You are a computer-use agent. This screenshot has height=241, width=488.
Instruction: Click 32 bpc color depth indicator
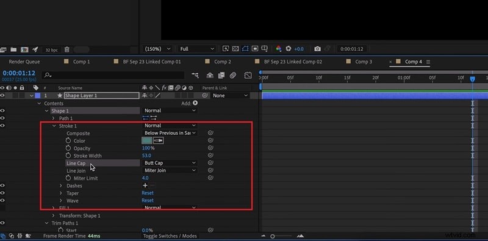(x=51, y=49)
